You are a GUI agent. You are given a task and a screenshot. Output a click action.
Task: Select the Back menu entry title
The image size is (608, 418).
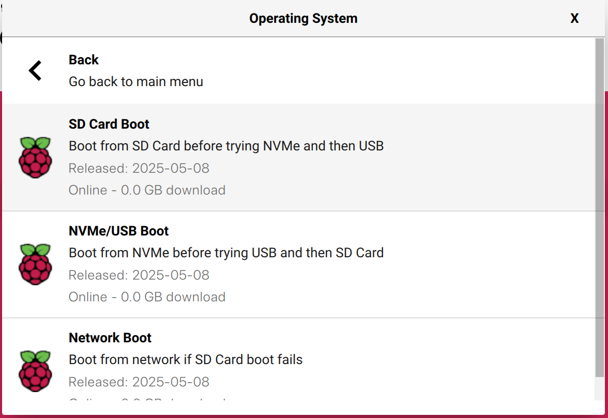point(84,60)
